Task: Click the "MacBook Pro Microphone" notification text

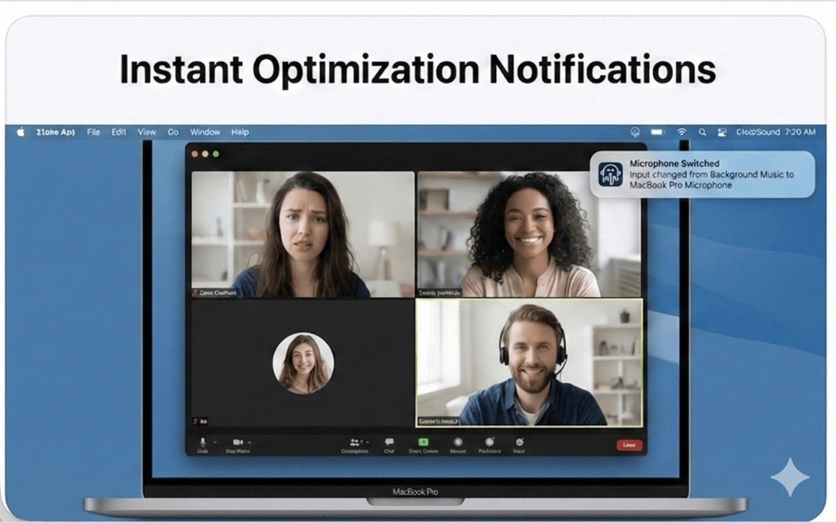Action: [681, 185]
